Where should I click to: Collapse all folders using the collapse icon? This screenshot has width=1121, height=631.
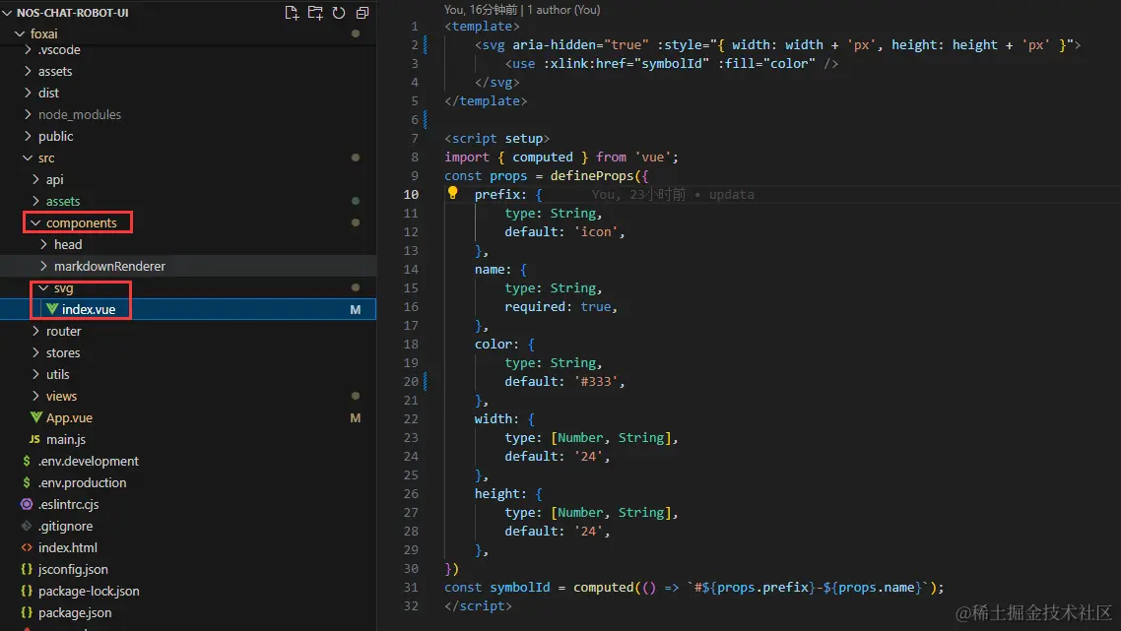point(363,13)
